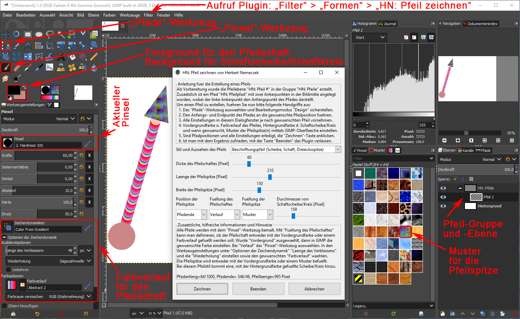Viewport: 520px width, 319px height.
Task: Save tool preset in tool options
Action: 13,314
